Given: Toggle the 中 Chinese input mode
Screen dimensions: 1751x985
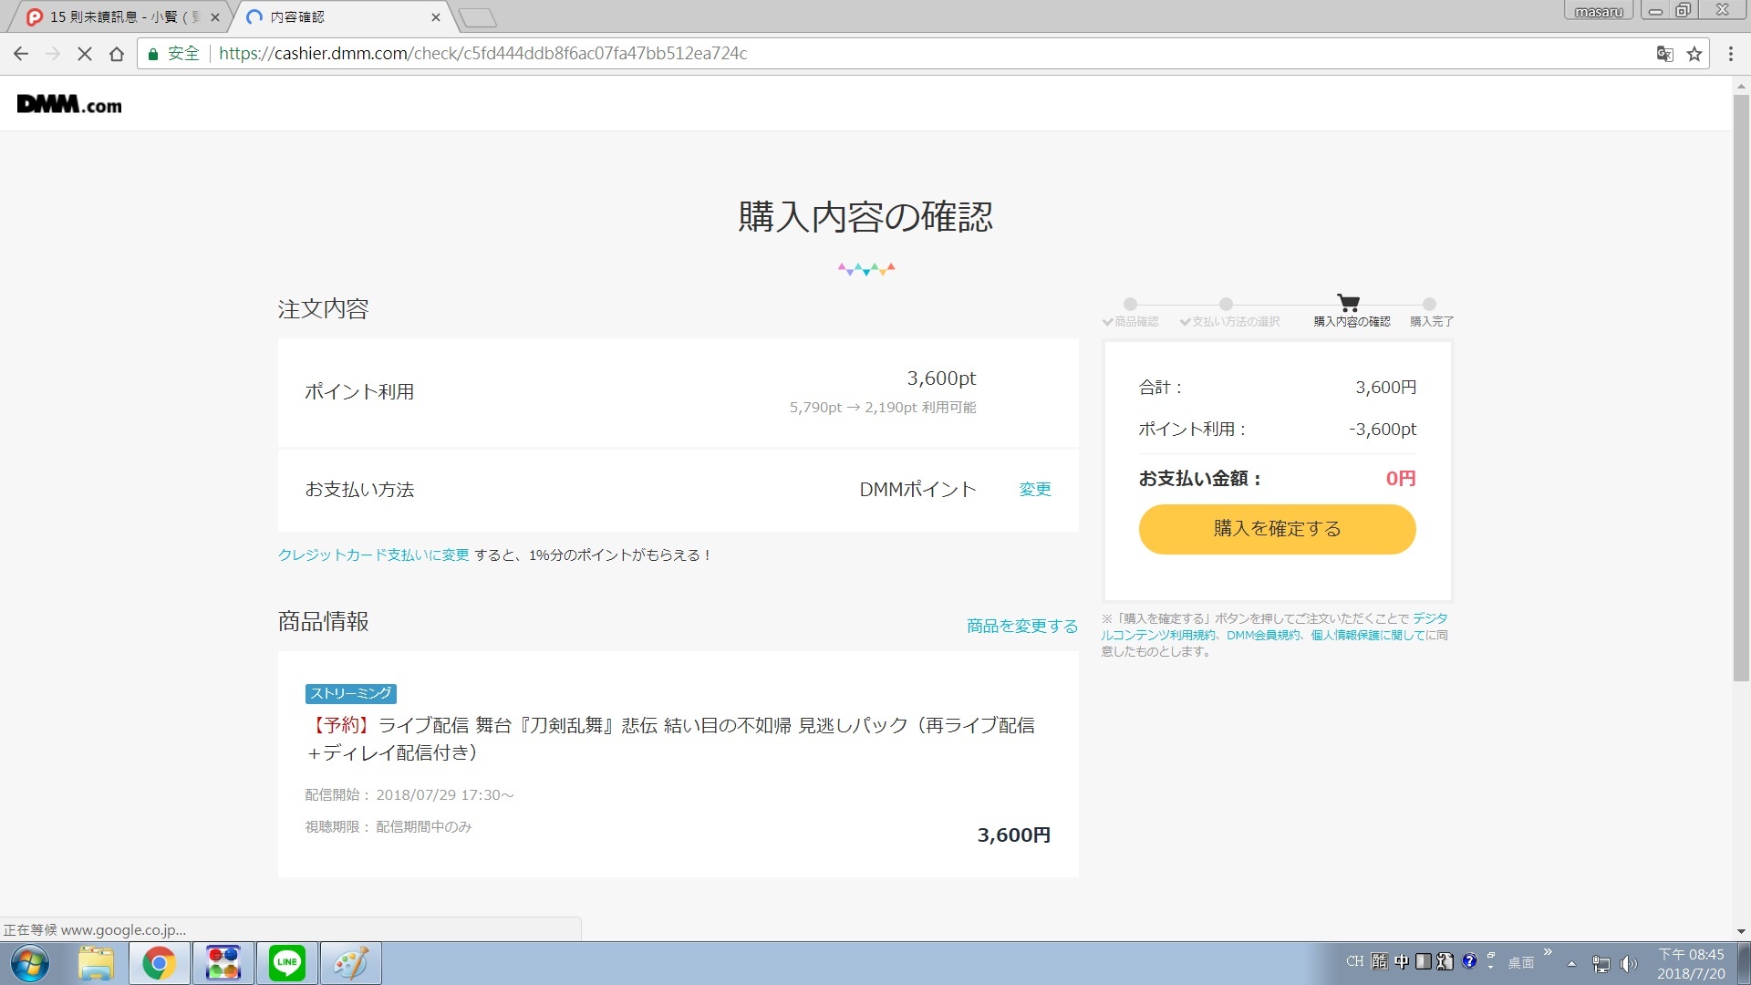Looking at the screenshot, I should pyautogui.click(x=1402, y=961).
